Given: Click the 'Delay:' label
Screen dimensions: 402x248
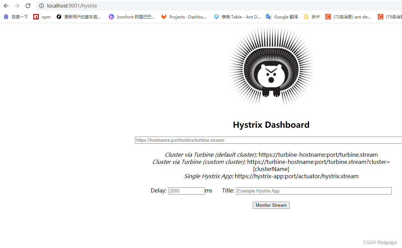Looking at the screenshot, I should pos(158,190).
